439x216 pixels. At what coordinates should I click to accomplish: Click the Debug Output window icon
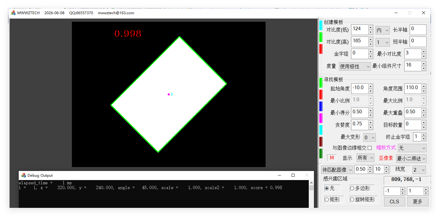24,175
